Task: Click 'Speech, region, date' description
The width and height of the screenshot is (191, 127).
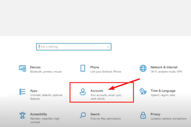Action: coord(163,95)
